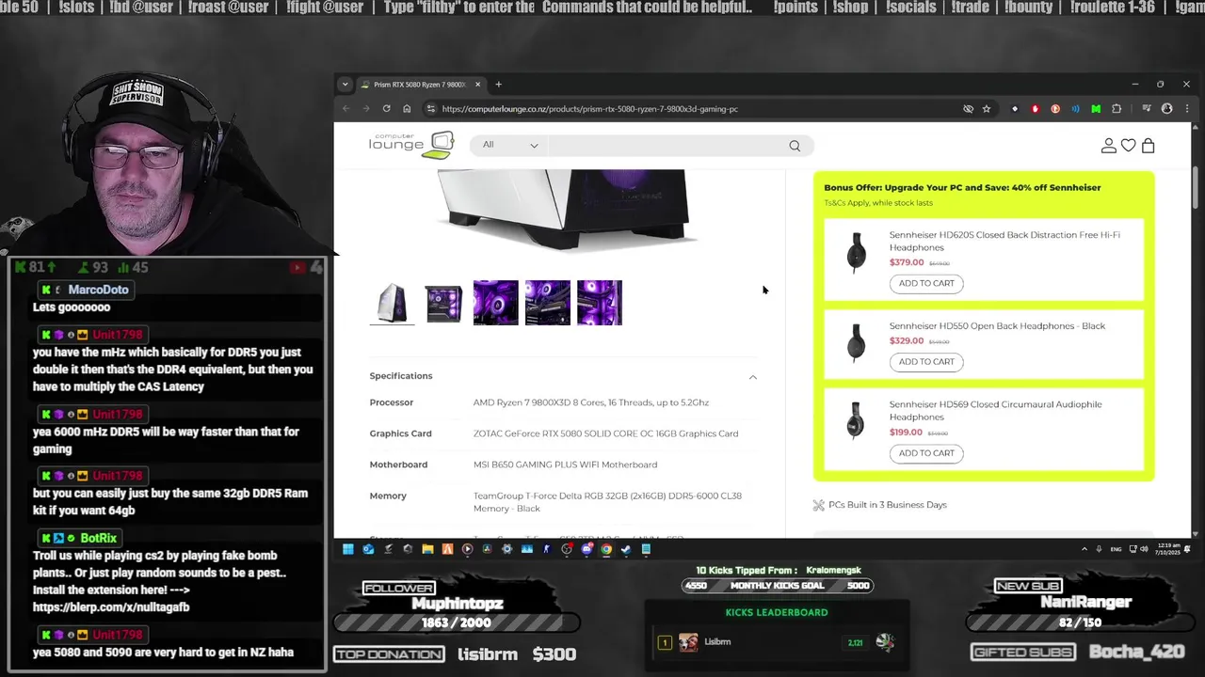The height and width of the screenshot is (677, 1205).
Task: Open the browser home page
Action: point(407,109)
